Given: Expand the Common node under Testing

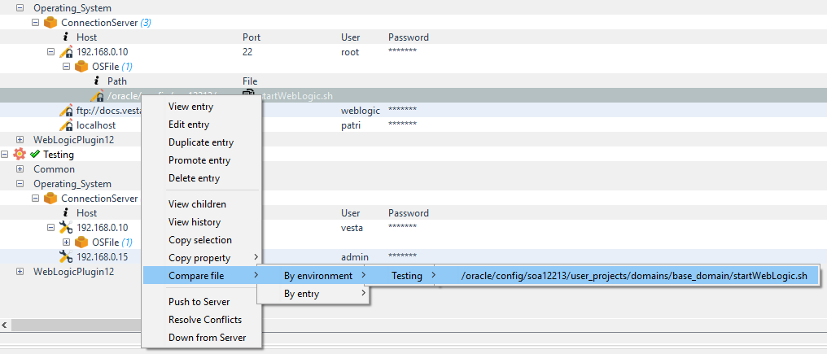Looking at the screenshot, I should coord(20,169).
